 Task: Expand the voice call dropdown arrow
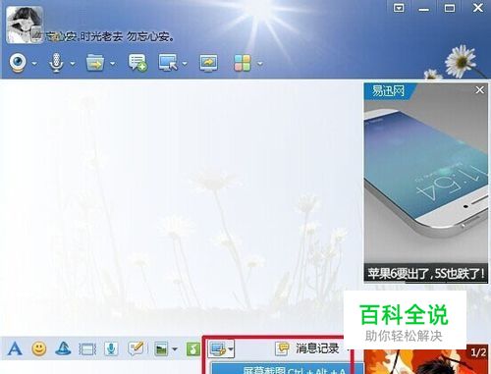pos(73,63)
